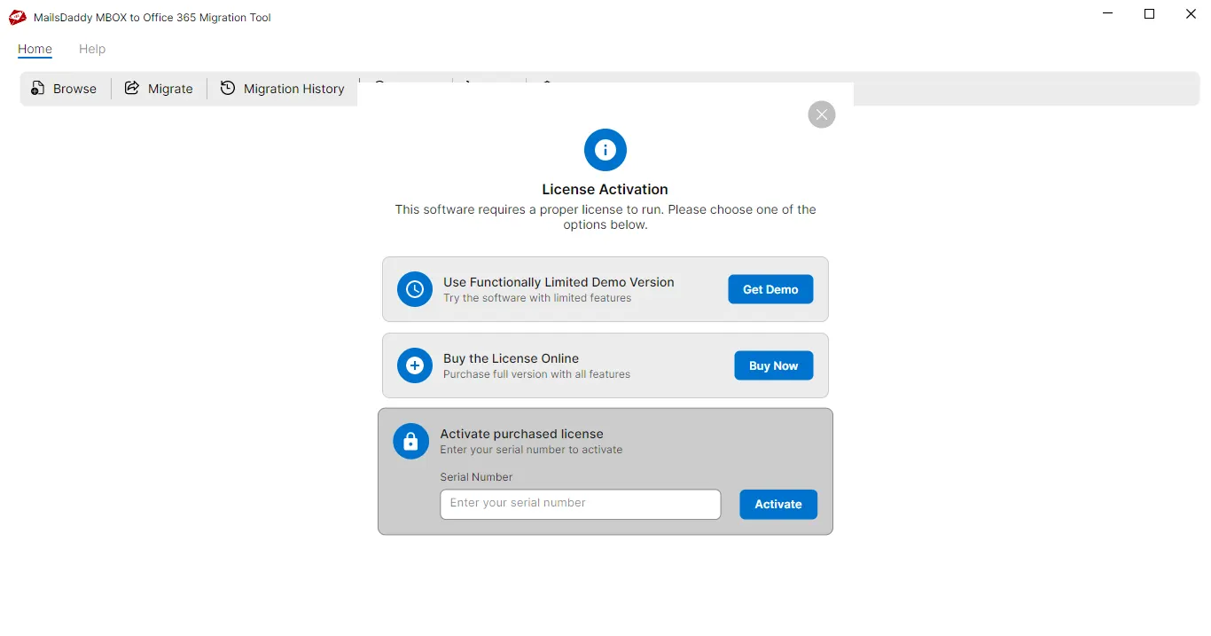Close the License Activation dialog
The image size is (1211, 636).
point(821,114)
